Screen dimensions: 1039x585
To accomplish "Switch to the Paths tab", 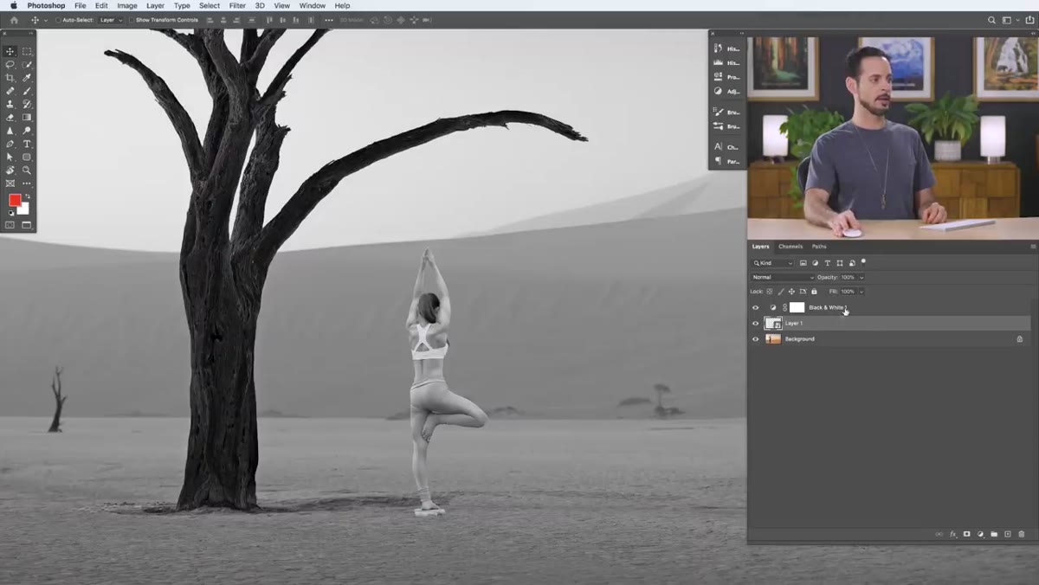I will pyautogui.click(x=819, y=247).
